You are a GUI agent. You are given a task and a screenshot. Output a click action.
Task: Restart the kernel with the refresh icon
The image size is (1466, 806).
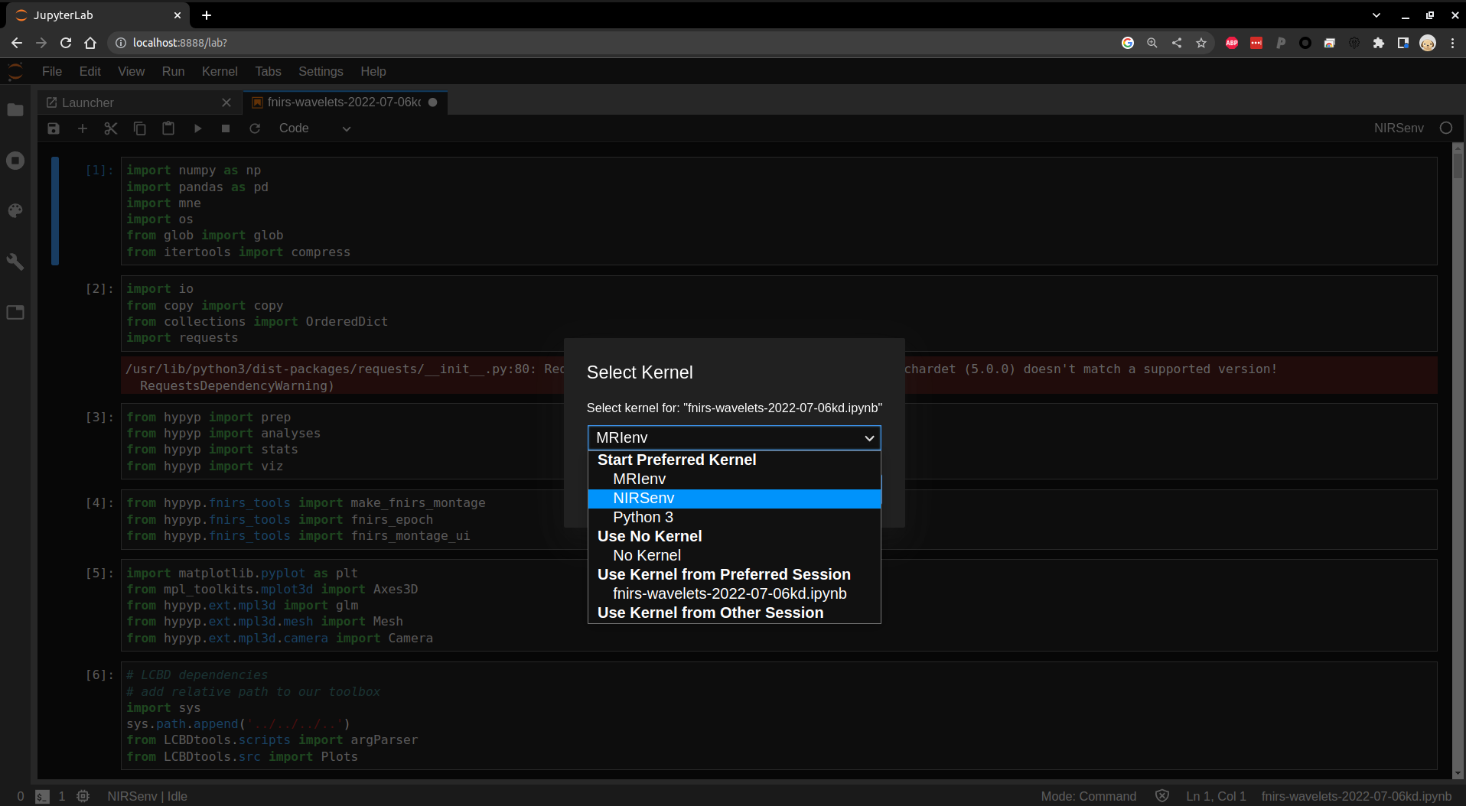[255, 128]
